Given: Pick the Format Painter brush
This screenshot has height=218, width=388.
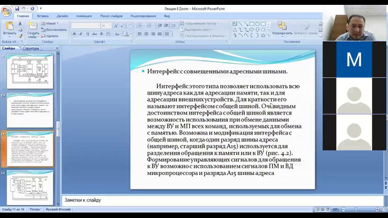Looking at the screenshot, I should 20,36.
